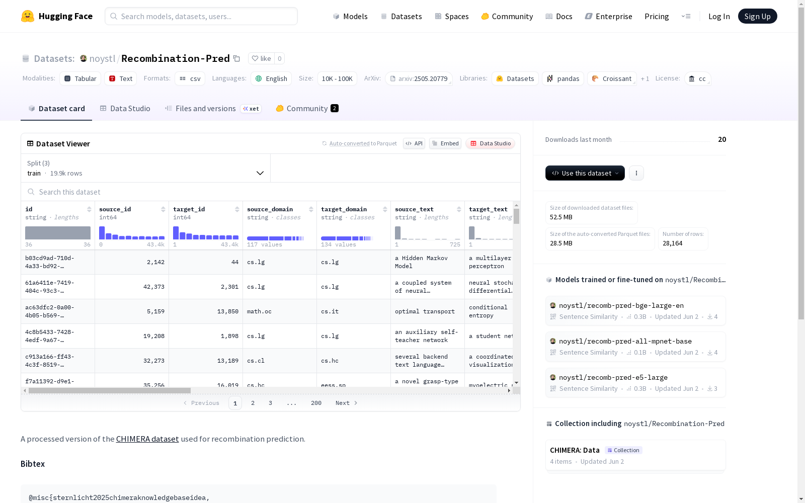Open the Use this dataset dropdown
Screen dimensions: 805x503
pyautogui.click(x=585, y=173)
